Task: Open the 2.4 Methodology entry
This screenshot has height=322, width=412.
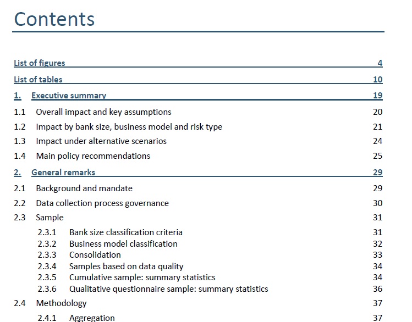Action: pyautogui.click(x=61, y=303)
